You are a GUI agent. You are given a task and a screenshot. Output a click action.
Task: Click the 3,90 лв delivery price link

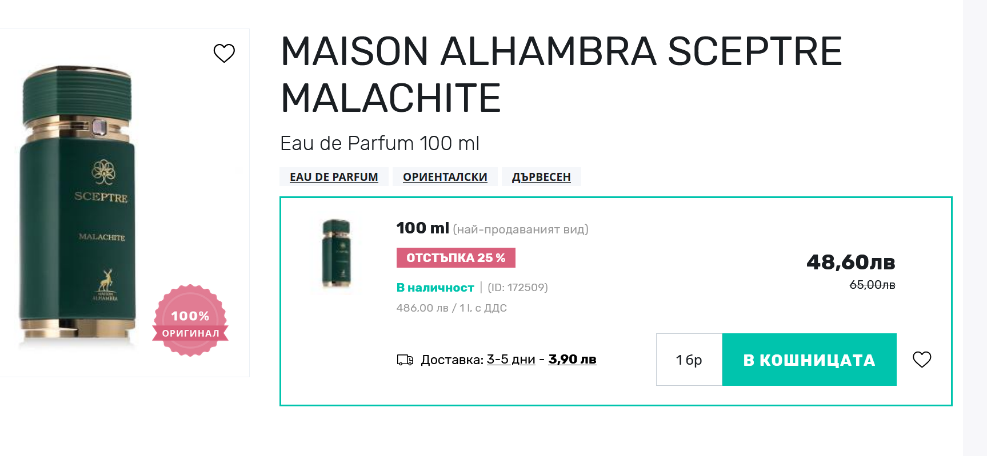click(x=572, y=360)
